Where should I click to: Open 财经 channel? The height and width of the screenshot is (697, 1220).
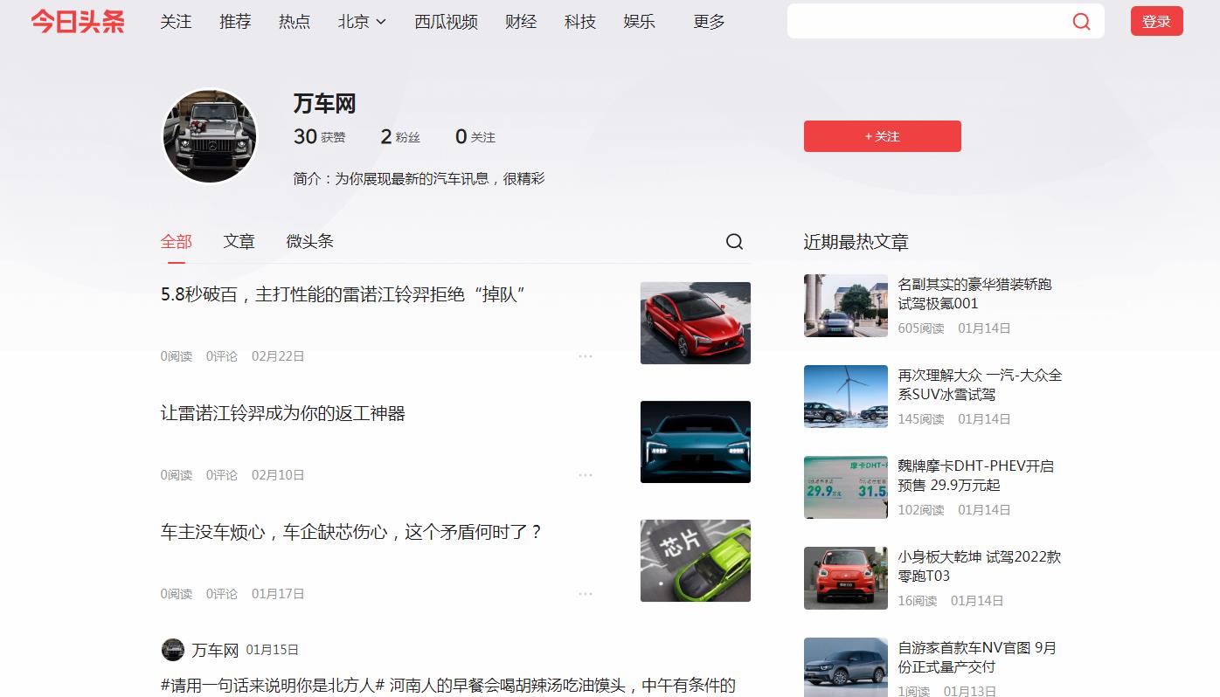pyautogui.click(x=521, y=22)
